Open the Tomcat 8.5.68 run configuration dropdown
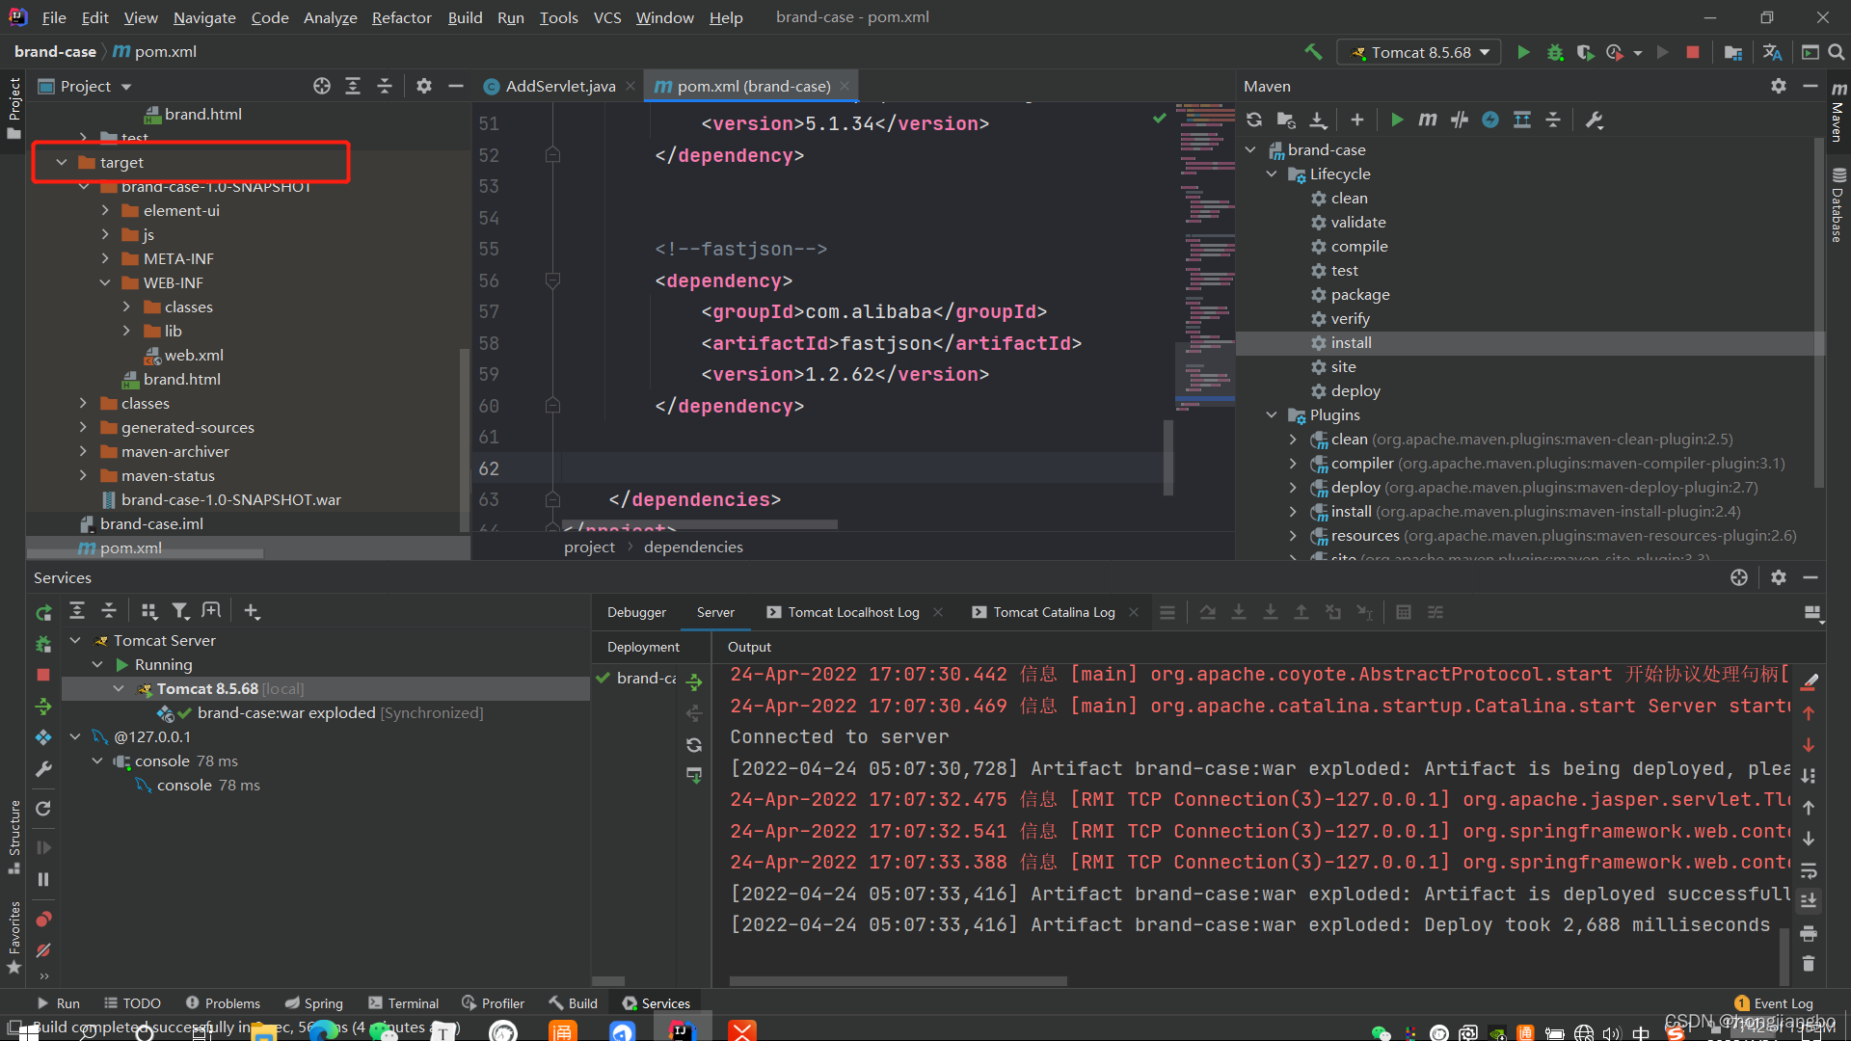Viewport: 1851px width, 1041px height. coord(1419,52)
